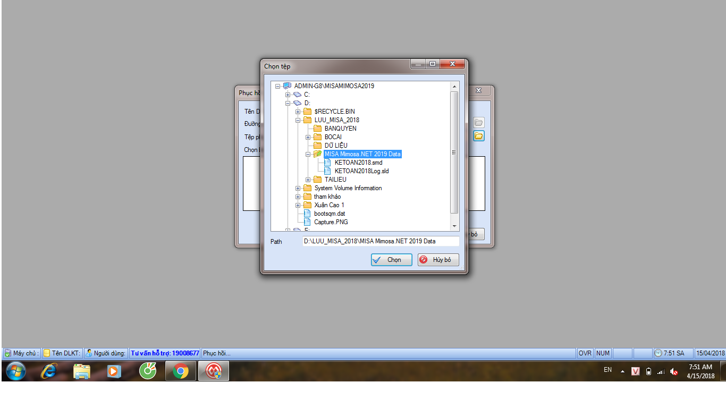Click the NUM status bar indicator
This screenshot has height=408, width=726.
pos(603,353)
